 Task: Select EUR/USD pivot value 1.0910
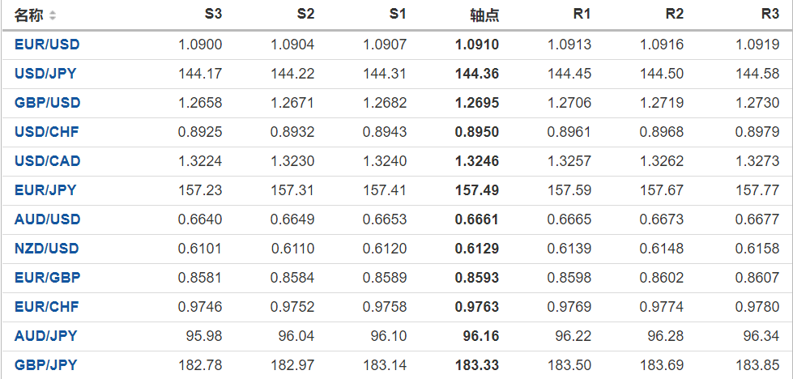477,45
